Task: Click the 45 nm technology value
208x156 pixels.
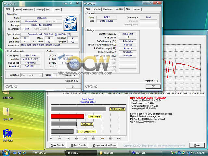Action: (x=26, y=29)
